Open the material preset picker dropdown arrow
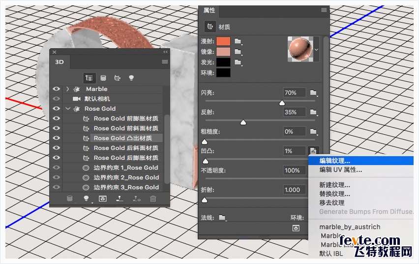419x264 pixels. pos(316,50)
